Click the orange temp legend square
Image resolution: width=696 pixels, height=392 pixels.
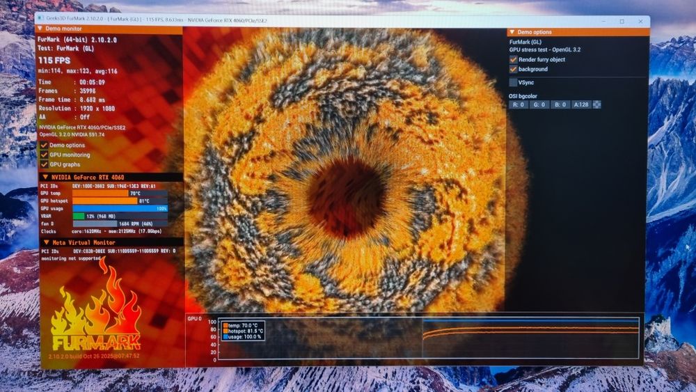point(226,325)
